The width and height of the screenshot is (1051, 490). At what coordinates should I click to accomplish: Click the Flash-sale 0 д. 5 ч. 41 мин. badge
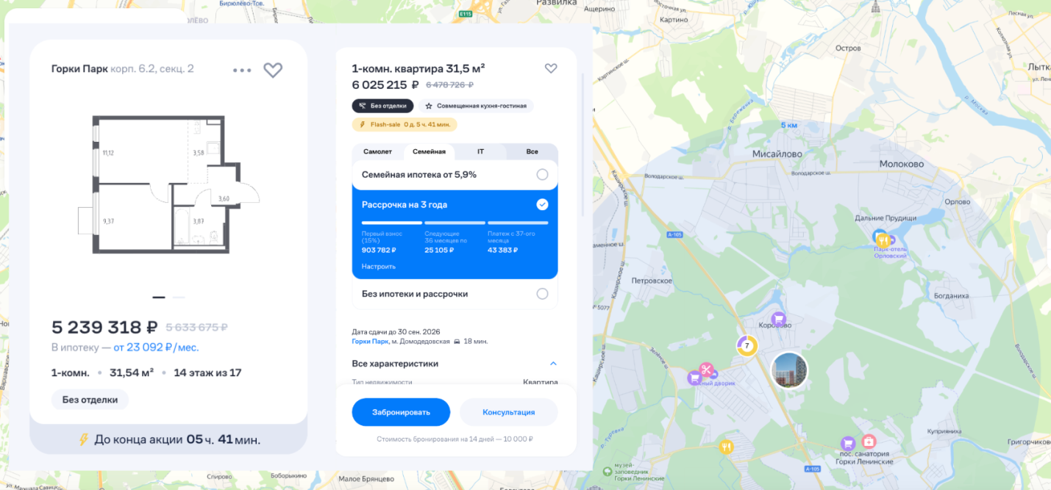click(405, 125)
